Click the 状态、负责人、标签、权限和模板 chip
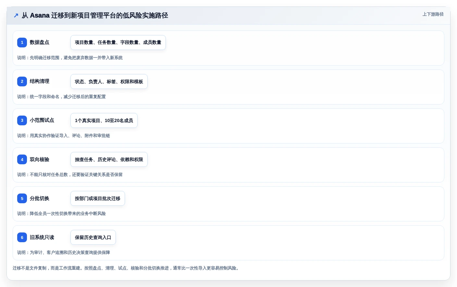This screenshot has width=457, height=287. point(109,81)
